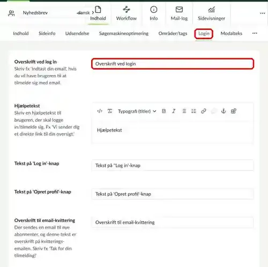Insert macro/component in Hjælpetekst editor
268x267 pixels.
(234, 111)
